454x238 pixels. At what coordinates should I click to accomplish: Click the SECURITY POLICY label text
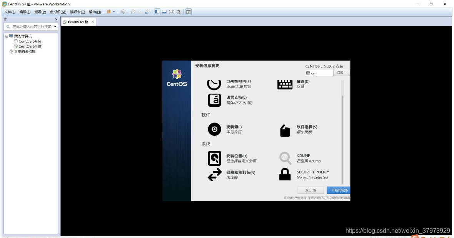click(x=313, y=172)
